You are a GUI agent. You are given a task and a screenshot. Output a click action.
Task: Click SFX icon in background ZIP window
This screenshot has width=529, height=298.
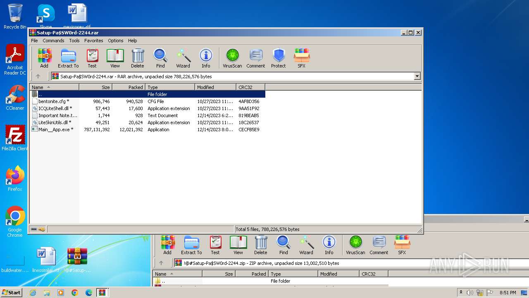[402, 245]
